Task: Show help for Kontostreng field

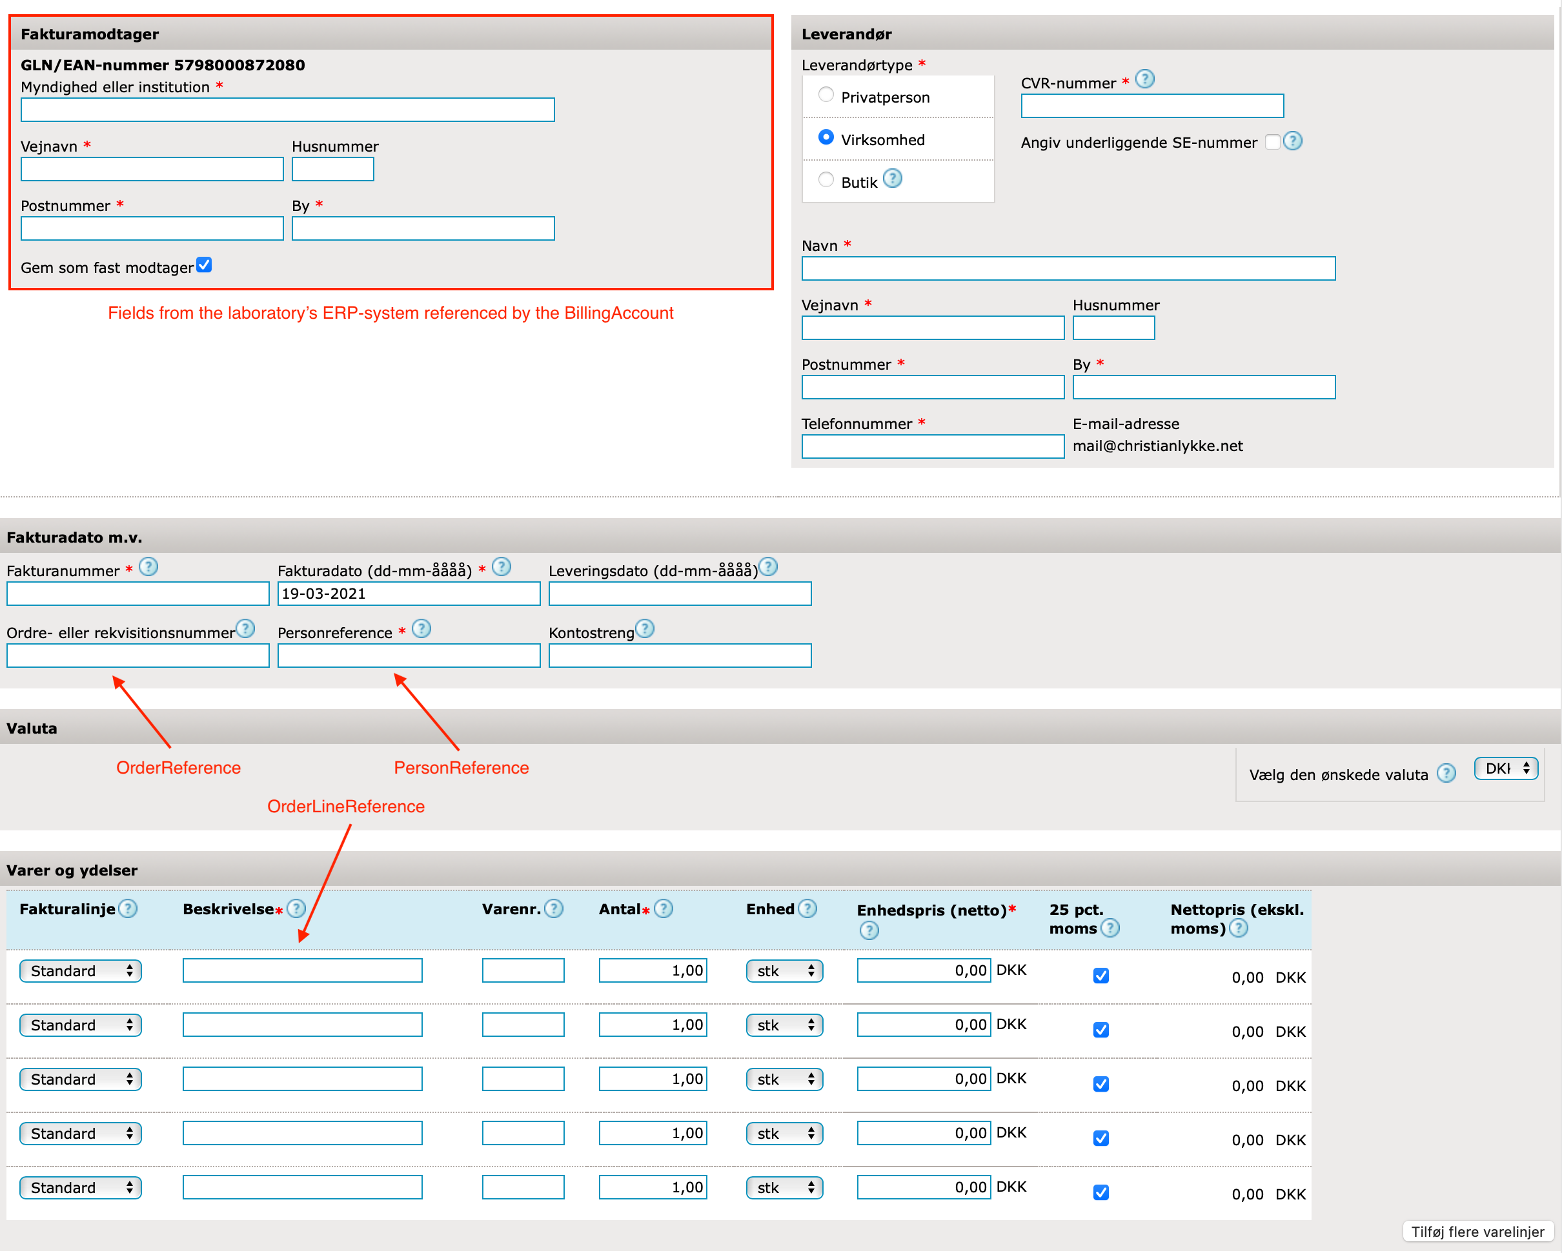Action: click(645, 629)
